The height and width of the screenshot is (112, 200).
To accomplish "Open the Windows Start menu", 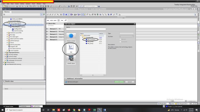I will click(x=2, y=110).
